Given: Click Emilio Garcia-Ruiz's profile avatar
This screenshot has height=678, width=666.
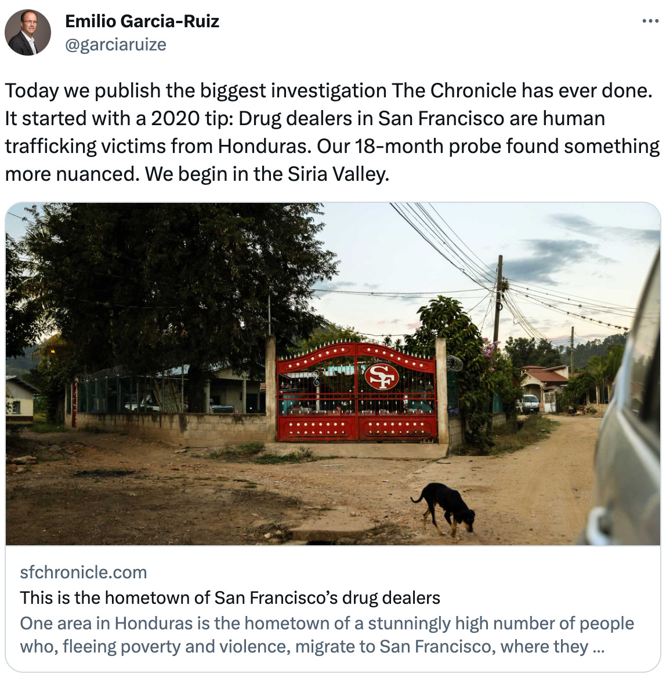Looking at the screenshot, I should point(28,33).
